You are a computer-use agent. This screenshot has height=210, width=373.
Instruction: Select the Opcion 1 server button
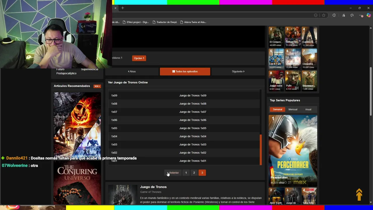[139, 58]
